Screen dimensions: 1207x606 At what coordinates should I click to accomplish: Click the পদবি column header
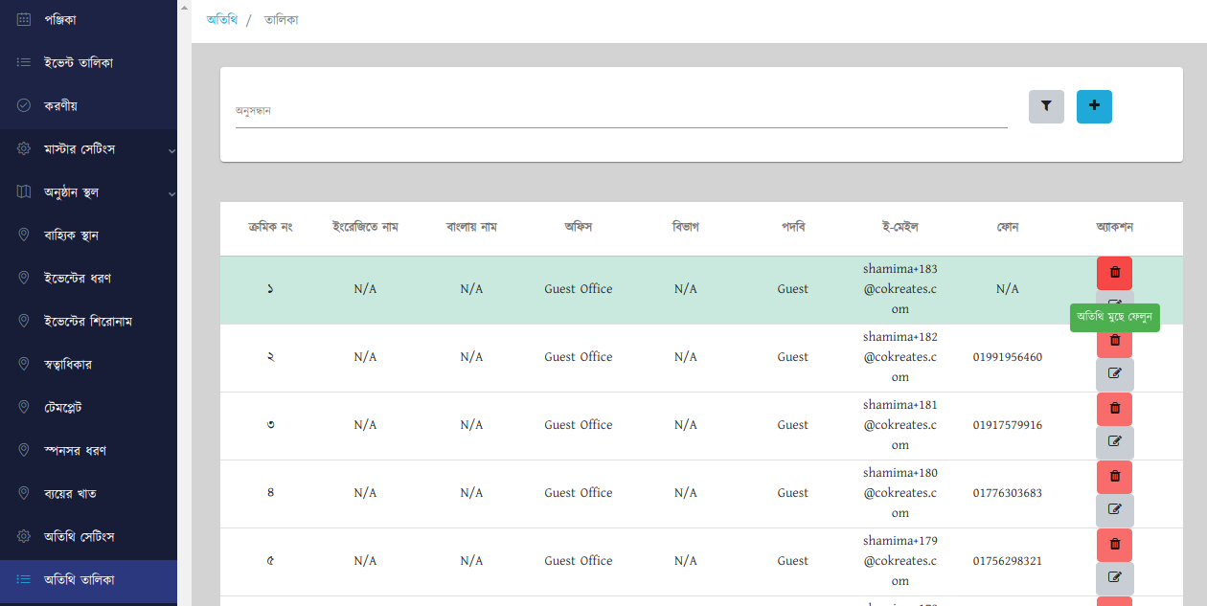point(793,228)
